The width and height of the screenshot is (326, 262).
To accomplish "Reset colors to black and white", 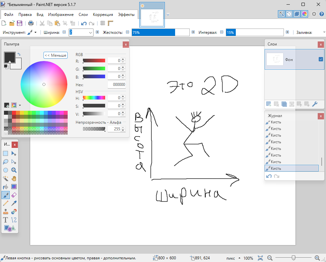I will (x=6, y=67).
